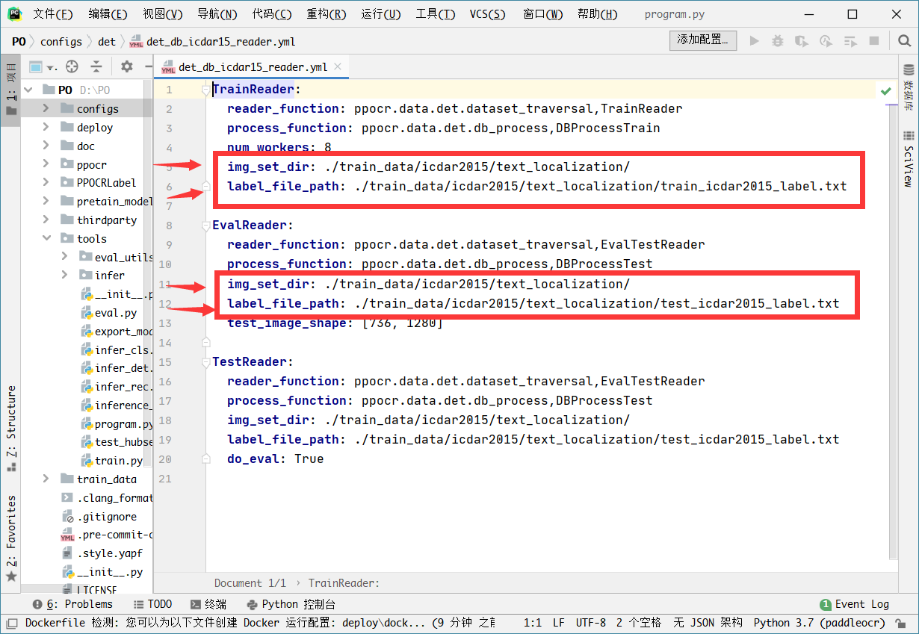Fold the TrainReader block in gutter
The height and width of the screenshot is (634, 919).
coord(205,90)
